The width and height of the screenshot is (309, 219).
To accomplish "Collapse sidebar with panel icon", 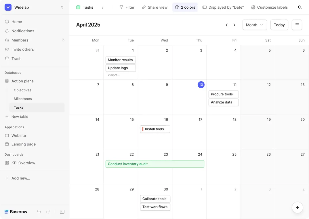I will click(x=62, y=212).
